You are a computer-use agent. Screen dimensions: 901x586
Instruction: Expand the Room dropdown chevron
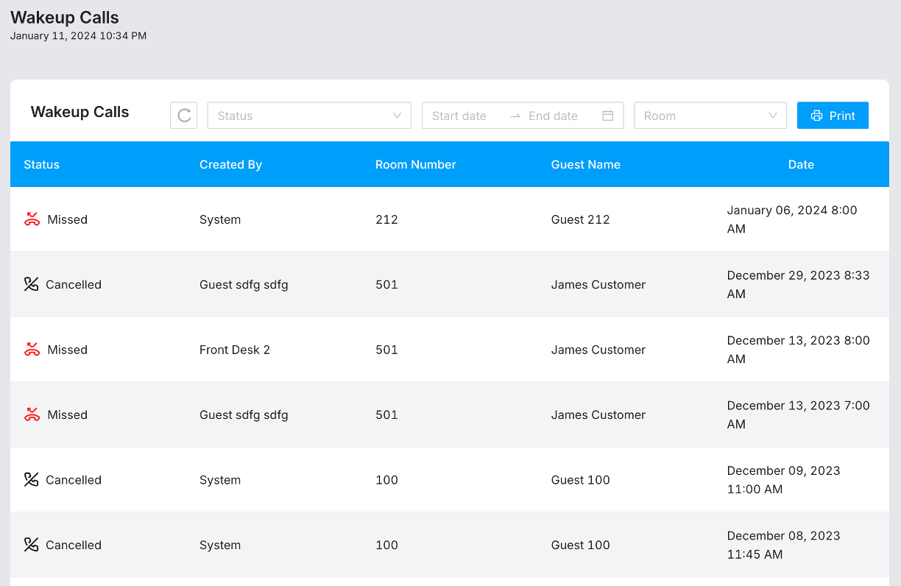pos(773,116)
